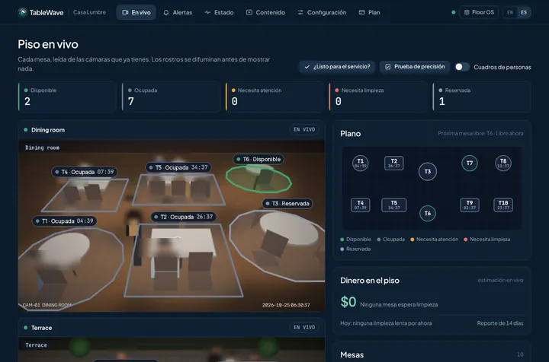Image resolution: width=549 pixels, height=362 pixels.
Task: Select the ES language option
Action: click(524, 13)
